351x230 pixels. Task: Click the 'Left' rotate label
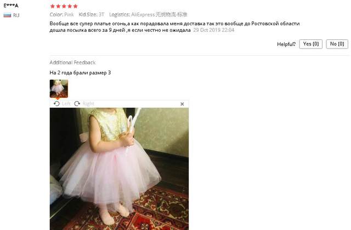point(66,103)
